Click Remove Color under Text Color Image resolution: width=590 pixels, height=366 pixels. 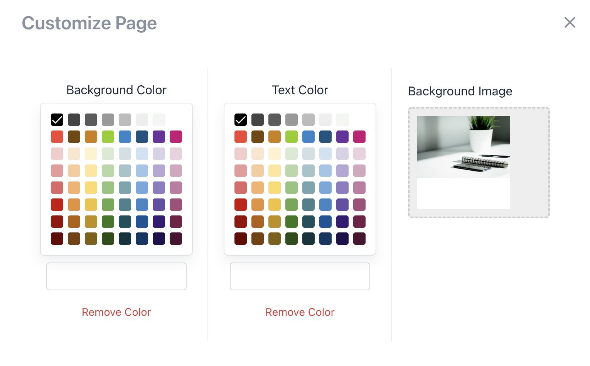click(300, 312)
